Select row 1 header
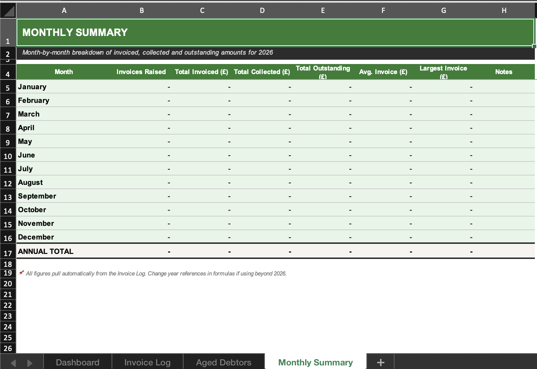The width and height of the screenshot is (537, 369). (x=8, y=32)
